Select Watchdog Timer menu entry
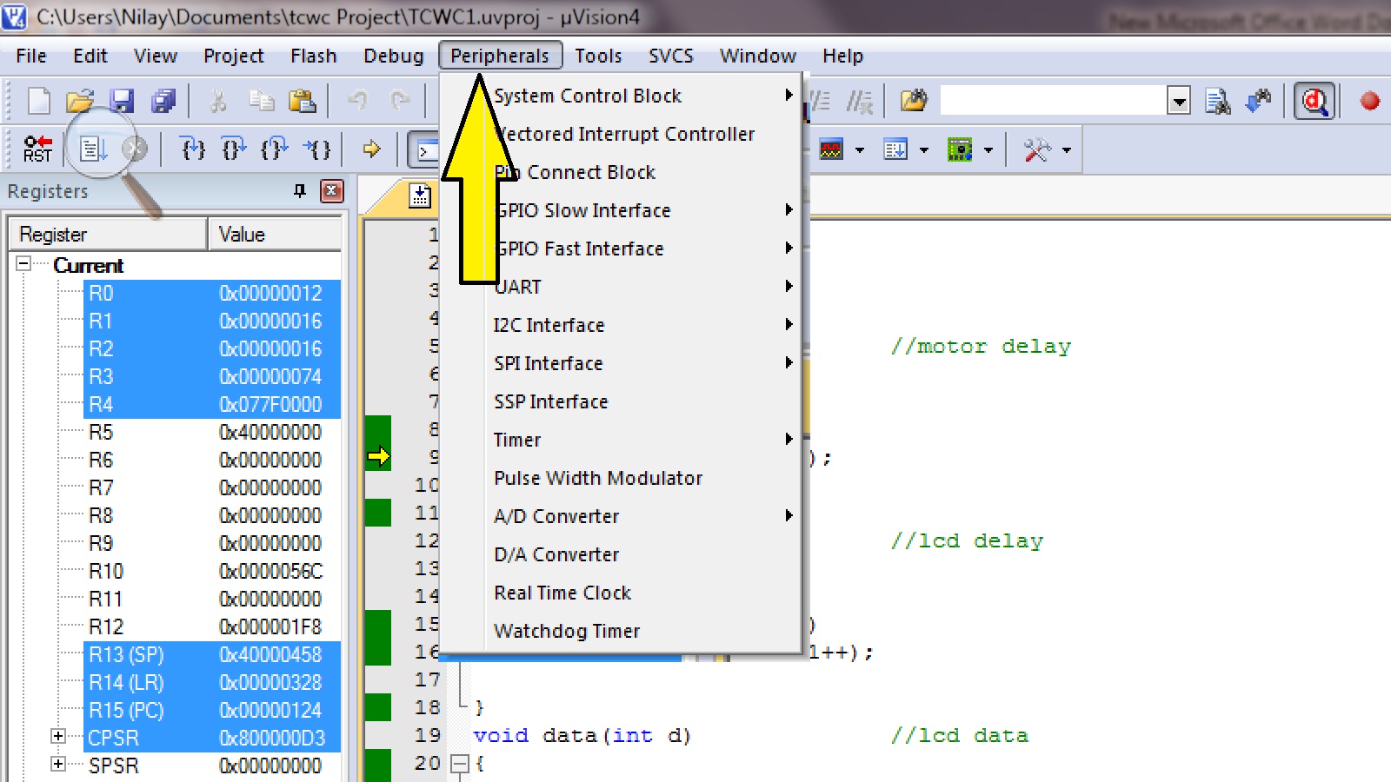This screenshot has width=1391, height=782. click(621, 631)
